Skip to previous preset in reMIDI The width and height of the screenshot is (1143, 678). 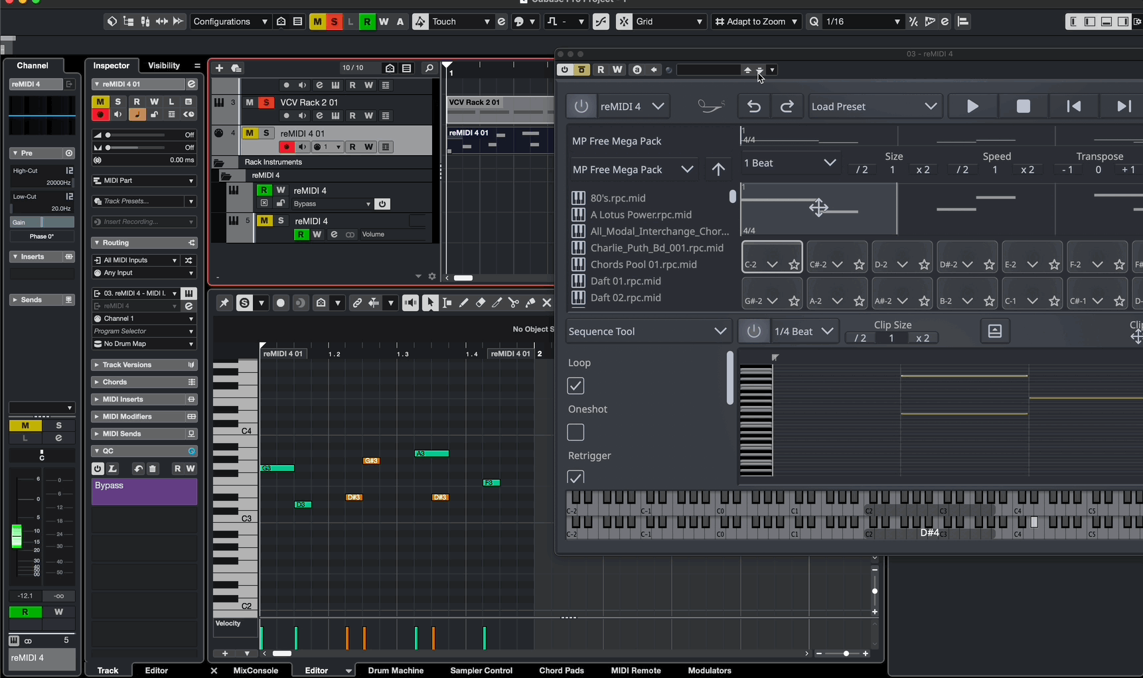click(1073, 106)
